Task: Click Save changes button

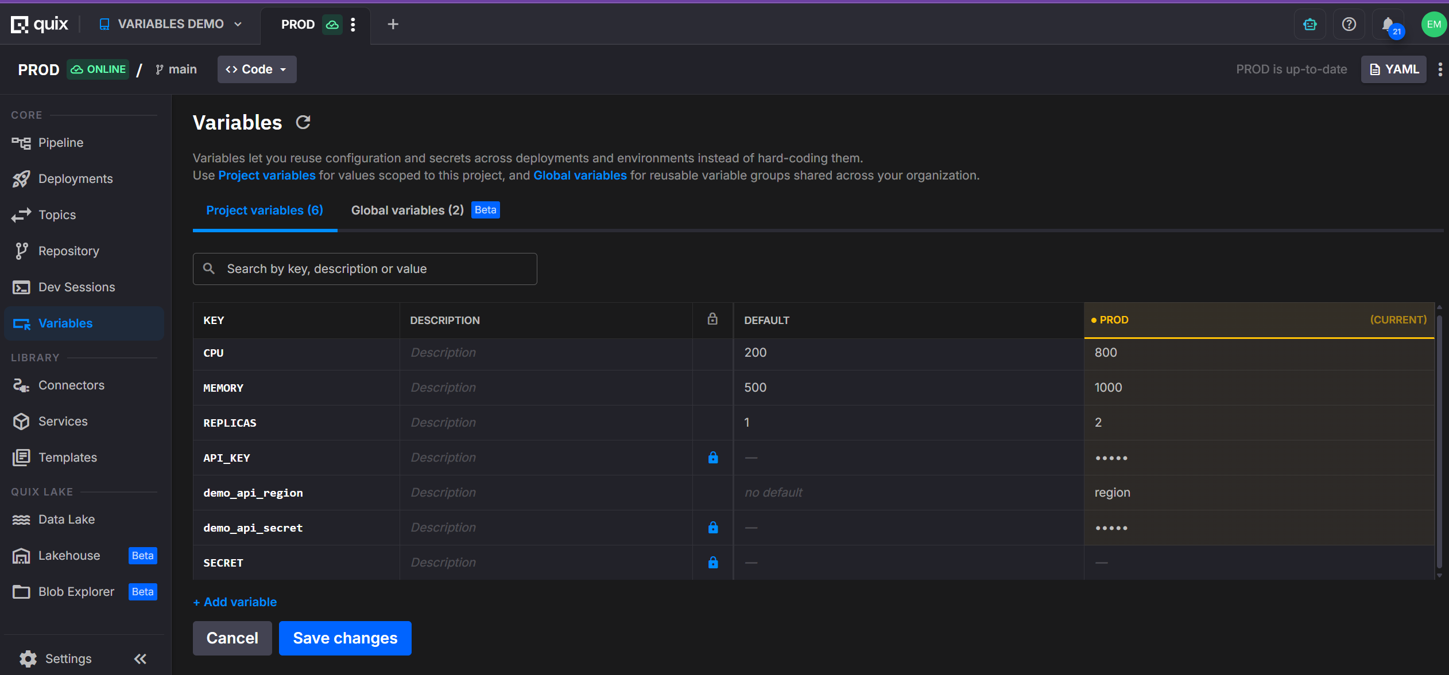Action: tap(345, 638)
